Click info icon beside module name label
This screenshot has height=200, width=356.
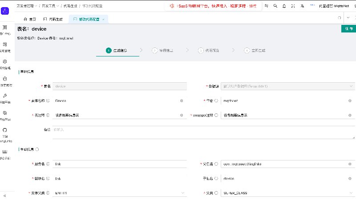(48, 179)
